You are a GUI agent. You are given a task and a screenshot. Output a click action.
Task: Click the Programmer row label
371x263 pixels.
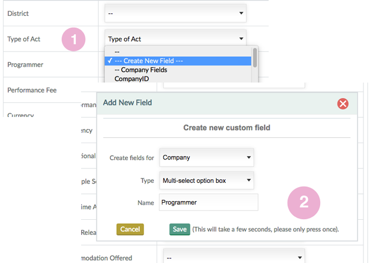pos(25,64)
